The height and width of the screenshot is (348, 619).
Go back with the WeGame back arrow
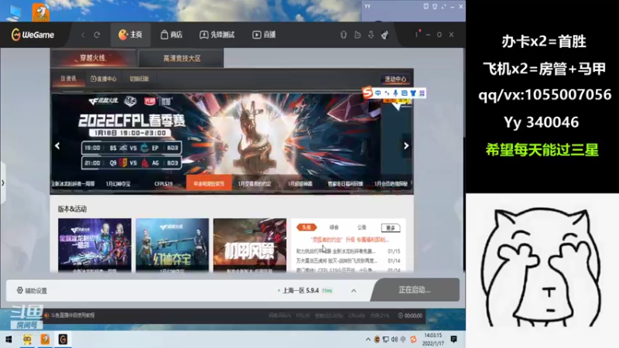tap(84, 35)
